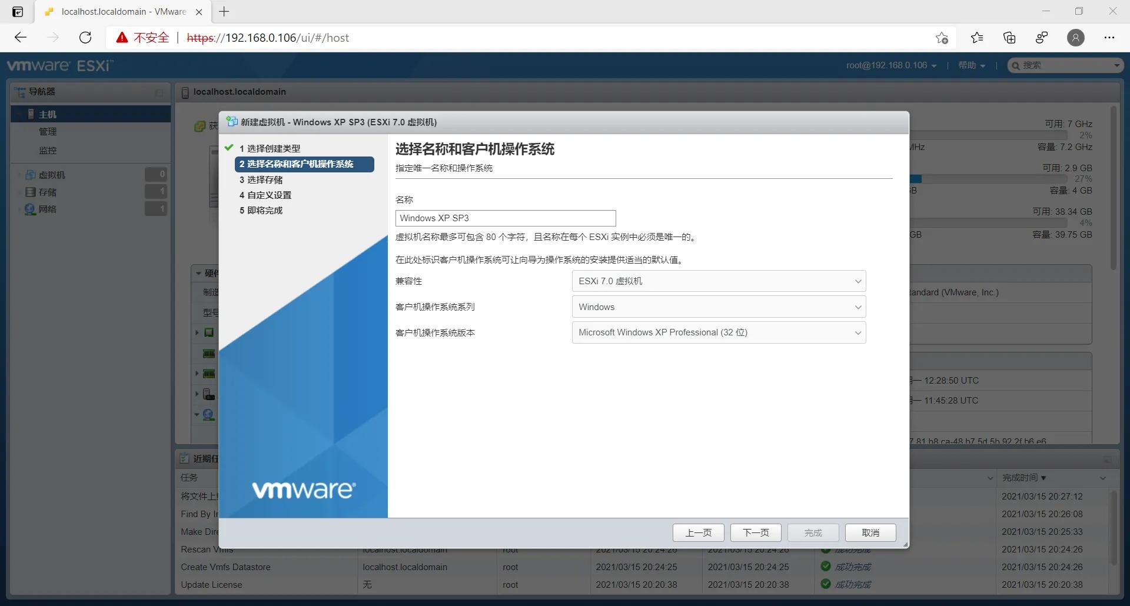Toggle 完成时间 column sort order
Viewport: 1130px width, 606px height.
[1023, 477]
